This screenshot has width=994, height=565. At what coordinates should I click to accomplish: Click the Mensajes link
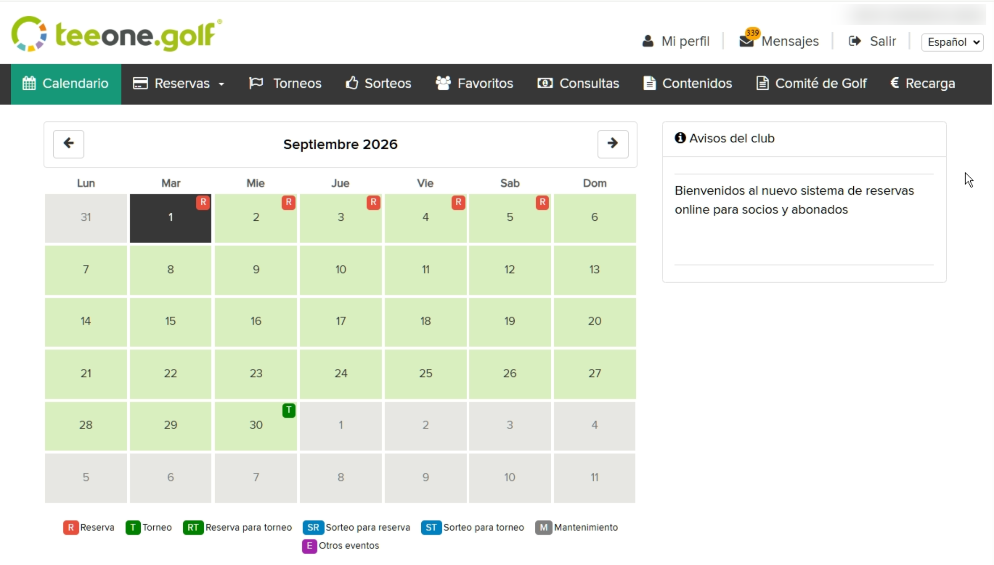point(789,41)
